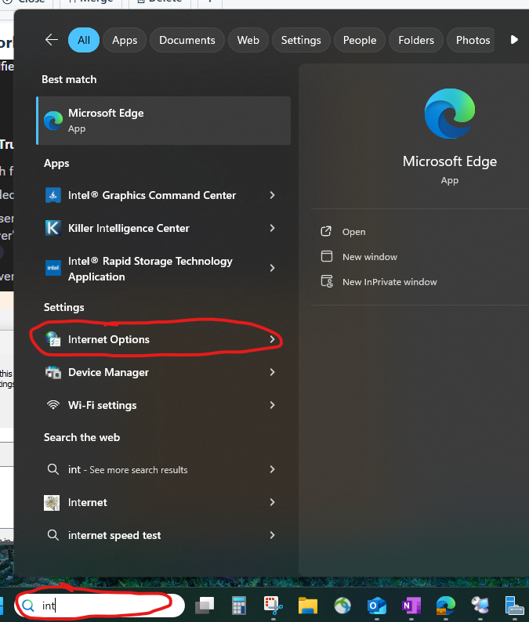Click the Device Manager icon
Viewport: 529px width, 622px height.
point(53,372)
